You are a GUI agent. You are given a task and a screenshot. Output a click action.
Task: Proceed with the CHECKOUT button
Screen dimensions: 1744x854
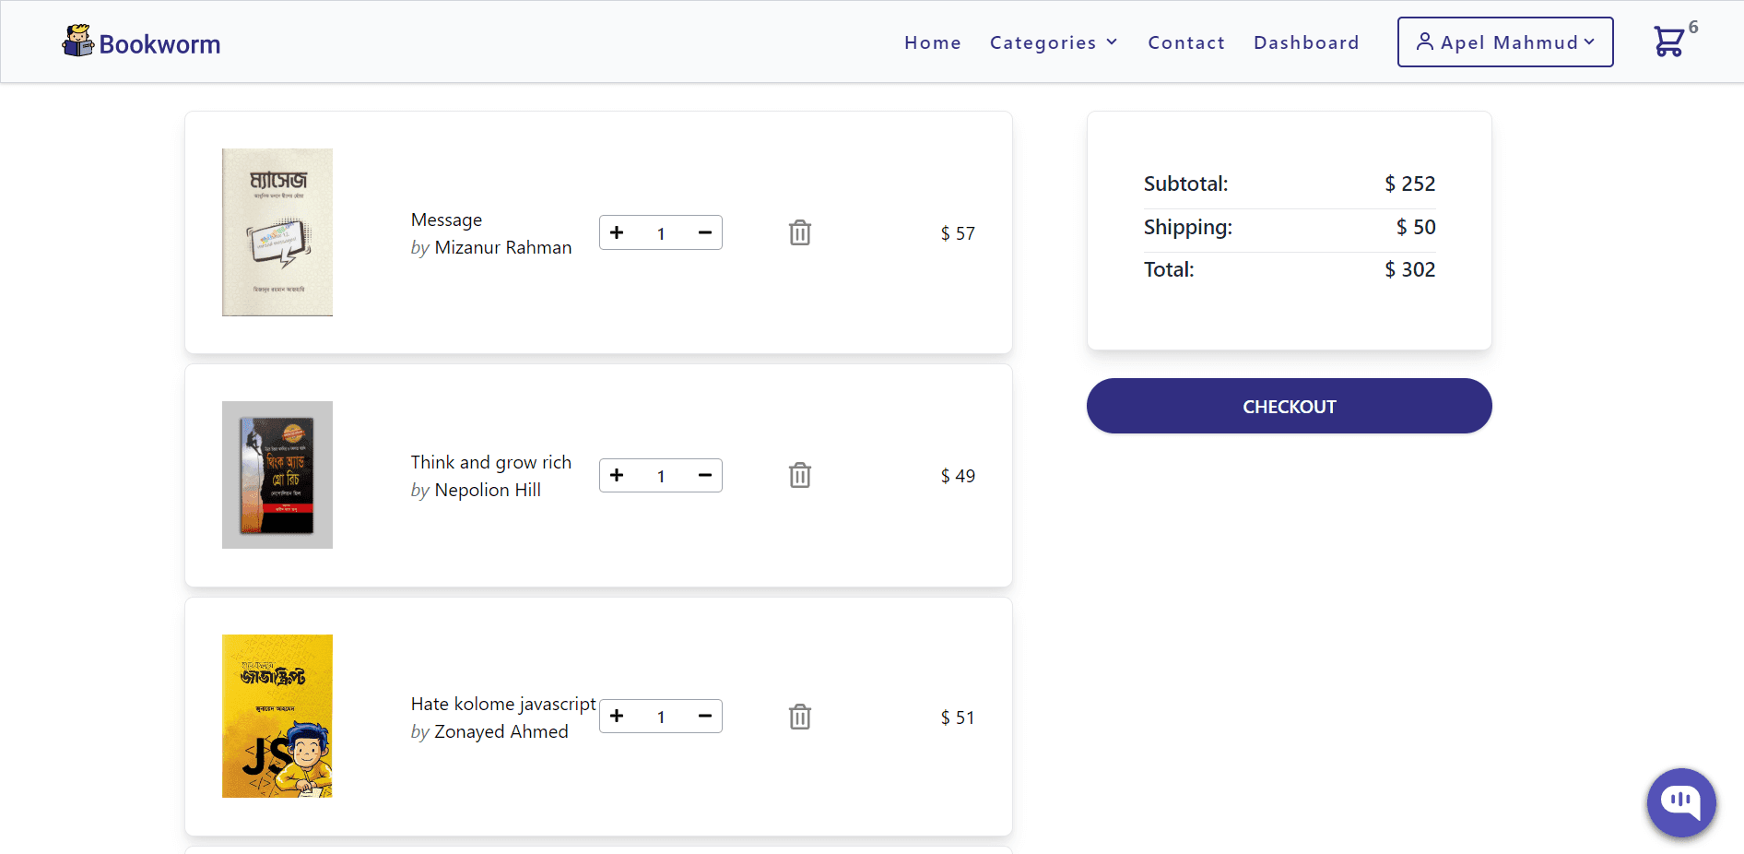(x=1289, y=406)
